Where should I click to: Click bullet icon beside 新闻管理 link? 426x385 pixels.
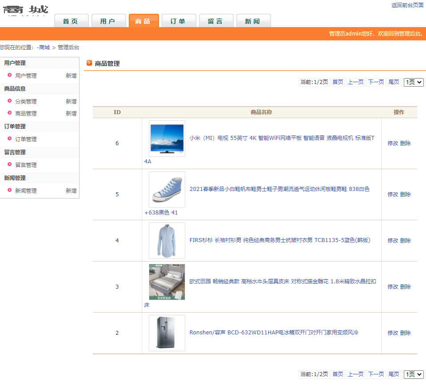(9, 190)
